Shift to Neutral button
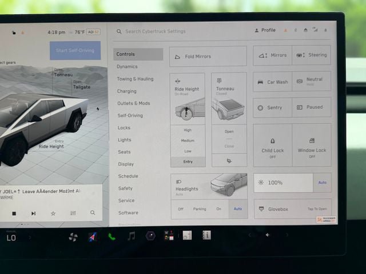Screen dimensions: 366x274 coord(312,81)
